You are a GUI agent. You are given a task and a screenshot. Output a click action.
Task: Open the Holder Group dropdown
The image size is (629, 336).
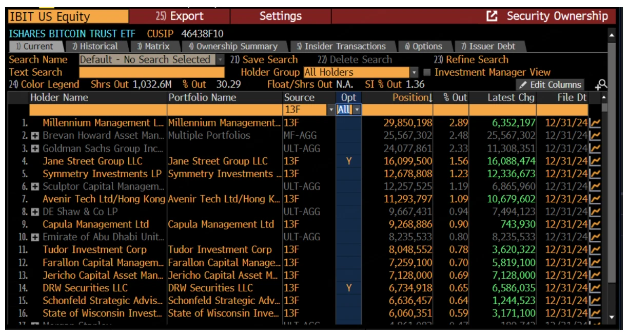click(x=414, y=73)
